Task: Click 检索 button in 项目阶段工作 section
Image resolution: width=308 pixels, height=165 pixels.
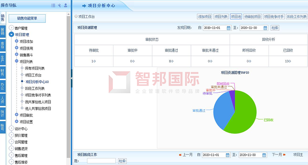Action: [122, 161]
